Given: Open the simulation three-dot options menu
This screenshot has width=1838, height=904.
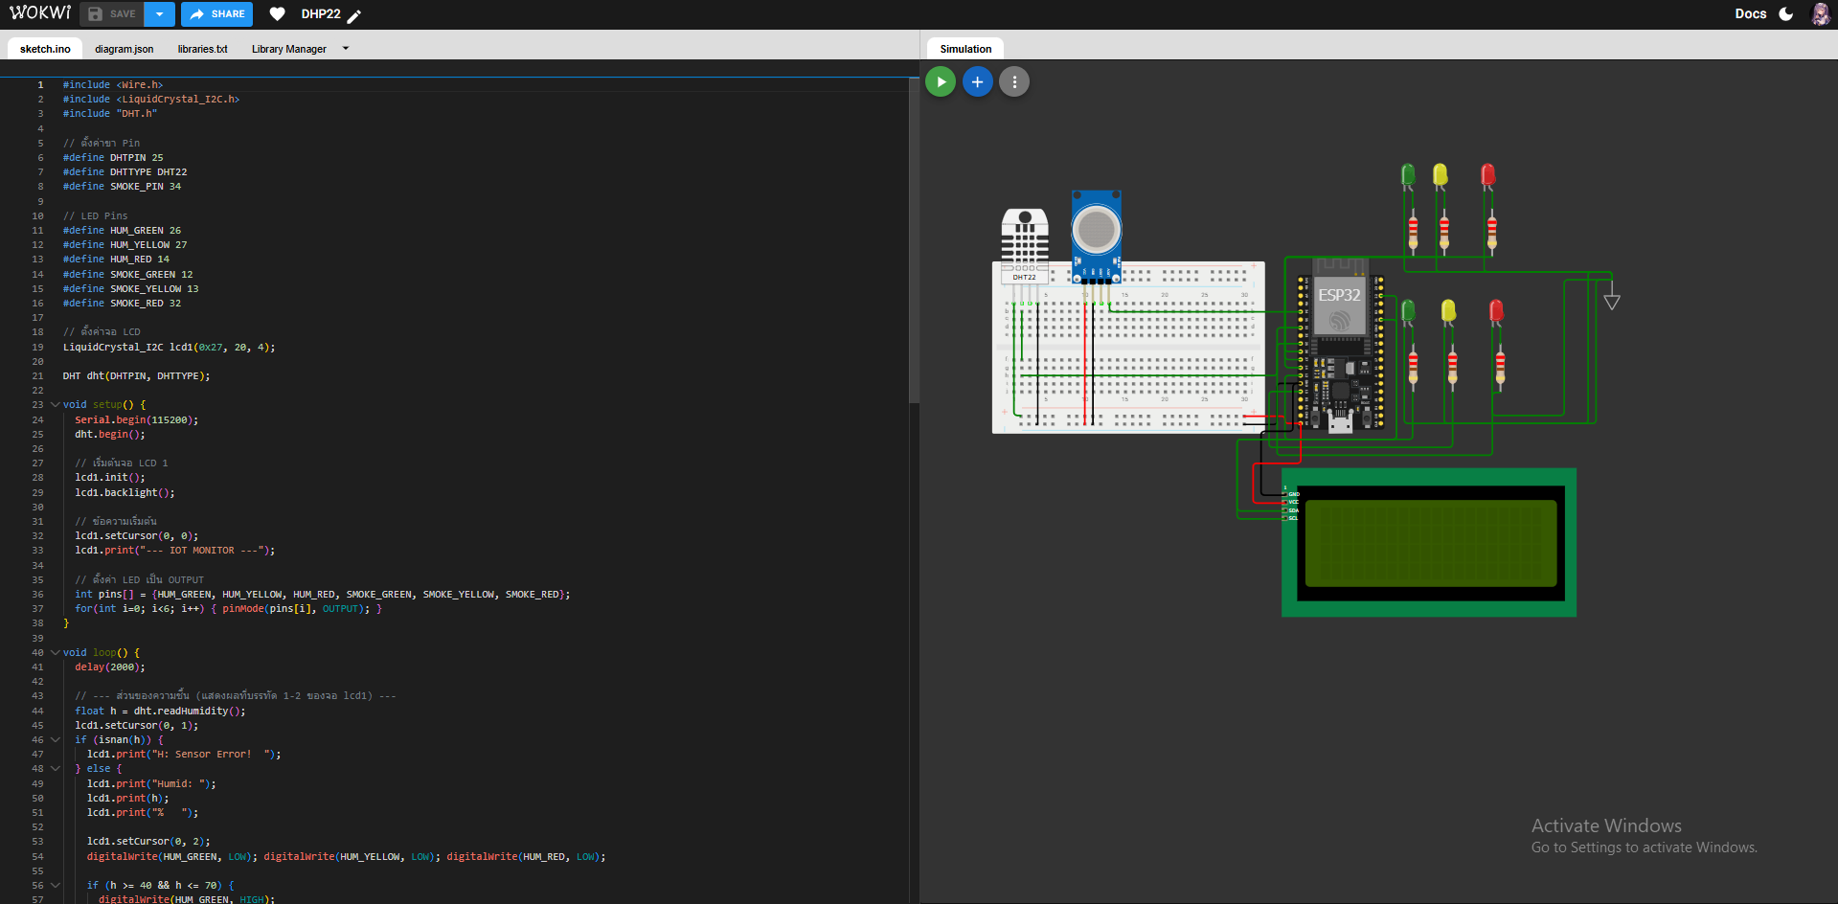Looking at the screenshot, I should click(1014, 82).
